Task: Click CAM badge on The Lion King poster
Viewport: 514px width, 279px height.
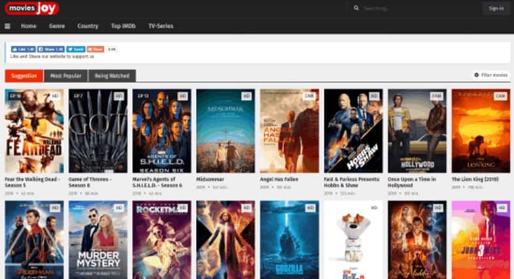Action: coord(500,96)
